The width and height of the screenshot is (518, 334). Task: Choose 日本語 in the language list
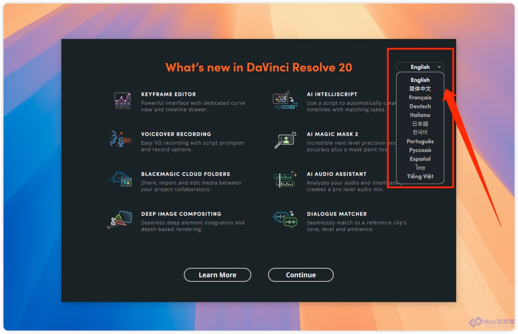click(x=420, y=124)
